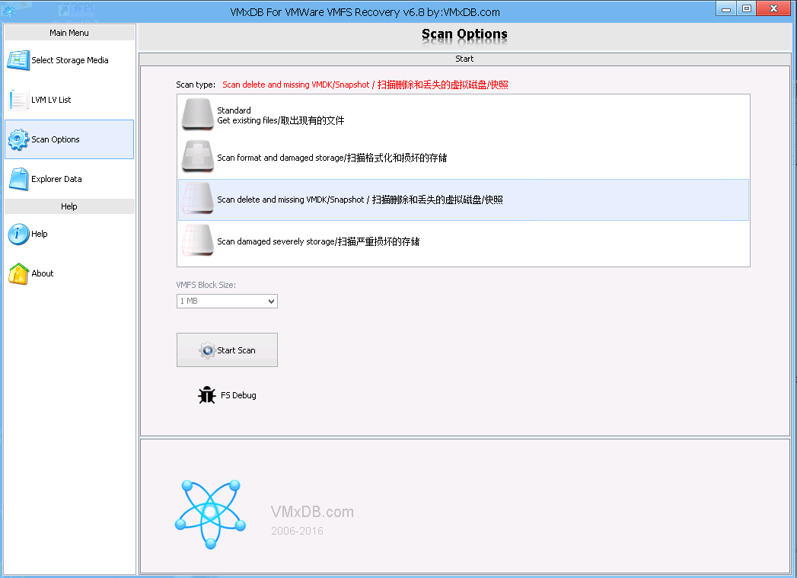Click the LVM LV List document icon
The height and width of the screenshot is (578, 797).
point(18,100)
